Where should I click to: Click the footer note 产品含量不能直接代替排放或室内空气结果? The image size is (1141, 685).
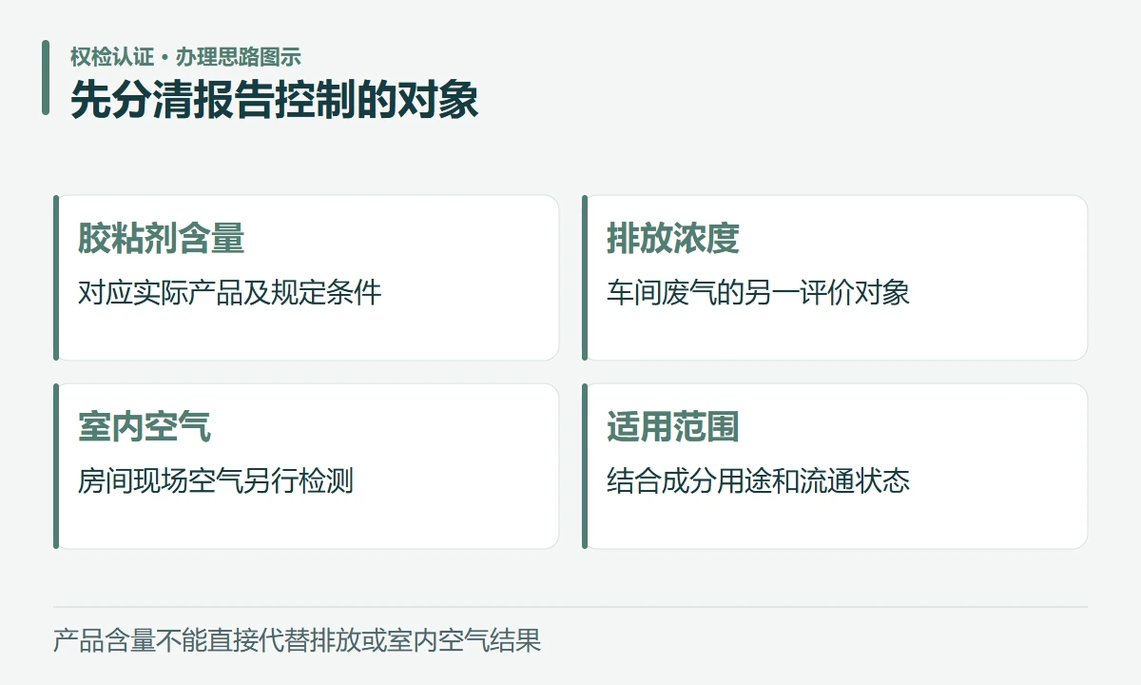pos(297,640)
